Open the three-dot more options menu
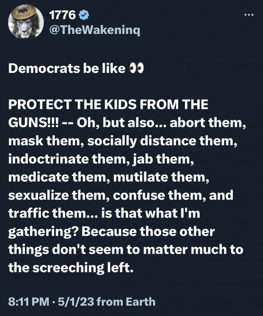 [249, 15]
